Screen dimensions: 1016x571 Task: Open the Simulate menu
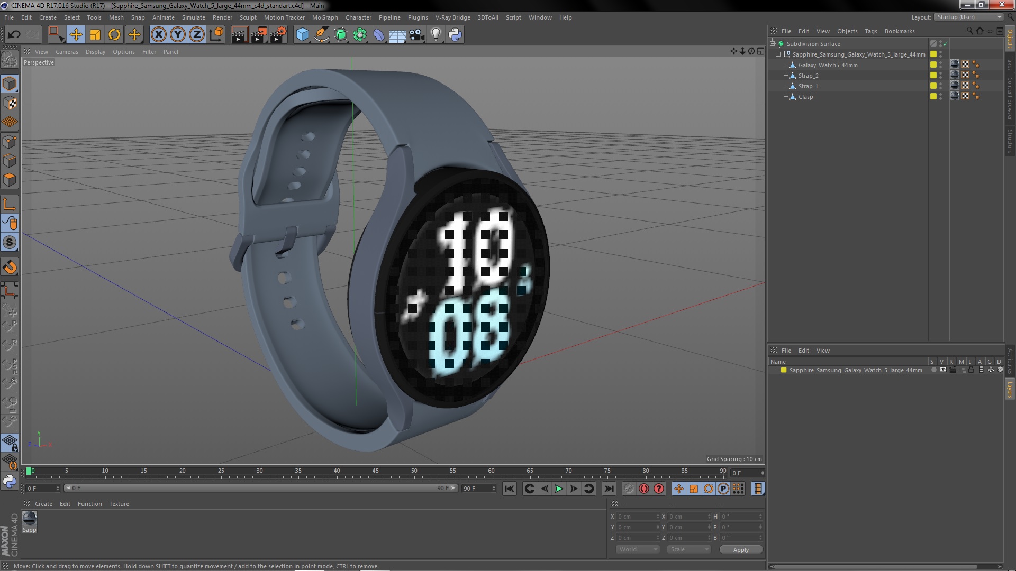tap(194, 17)
